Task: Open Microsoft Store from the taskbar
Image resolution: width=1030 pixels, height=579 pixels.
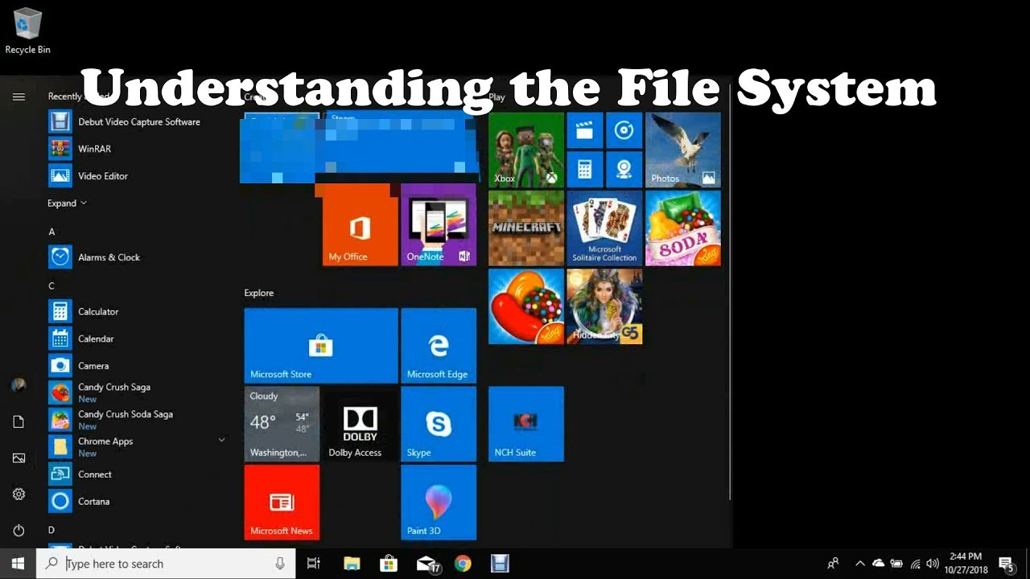Action: click(389, 564)
